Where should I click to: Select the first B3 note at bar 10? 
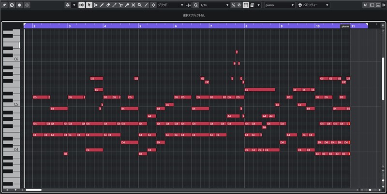point(318,153)
